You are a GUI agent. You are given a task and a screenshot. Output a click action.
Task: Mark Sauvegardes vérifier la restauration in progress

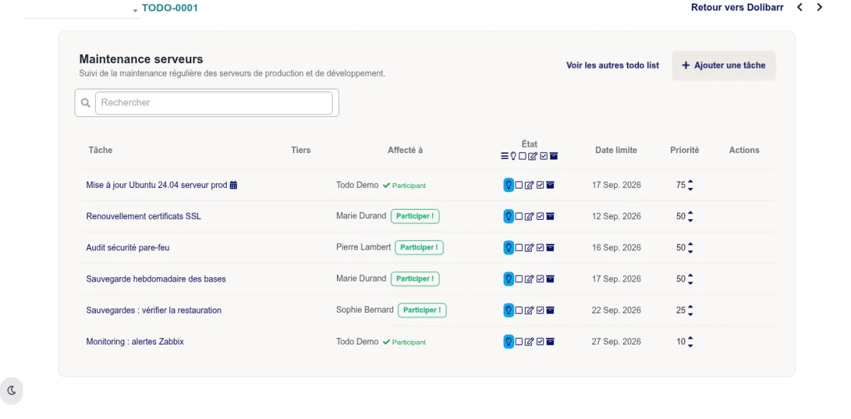pos(529,310)
